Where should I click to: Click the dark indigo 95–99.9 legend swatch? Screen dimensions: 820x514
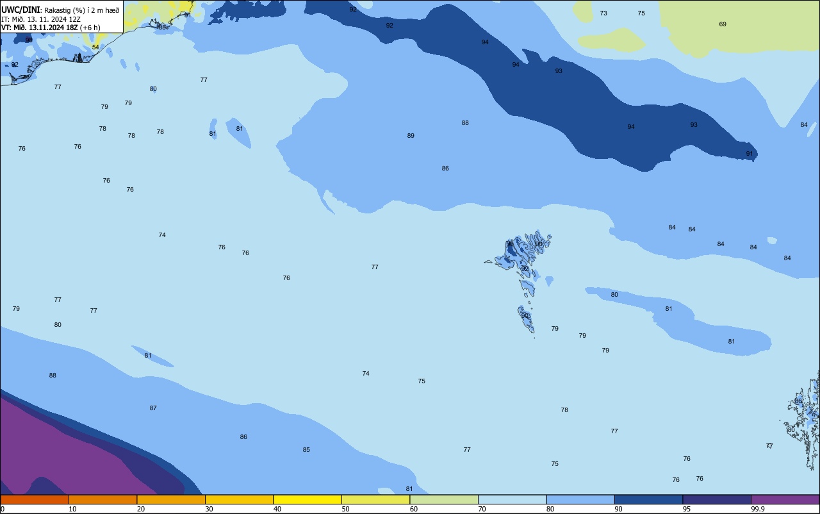[717, 499]
